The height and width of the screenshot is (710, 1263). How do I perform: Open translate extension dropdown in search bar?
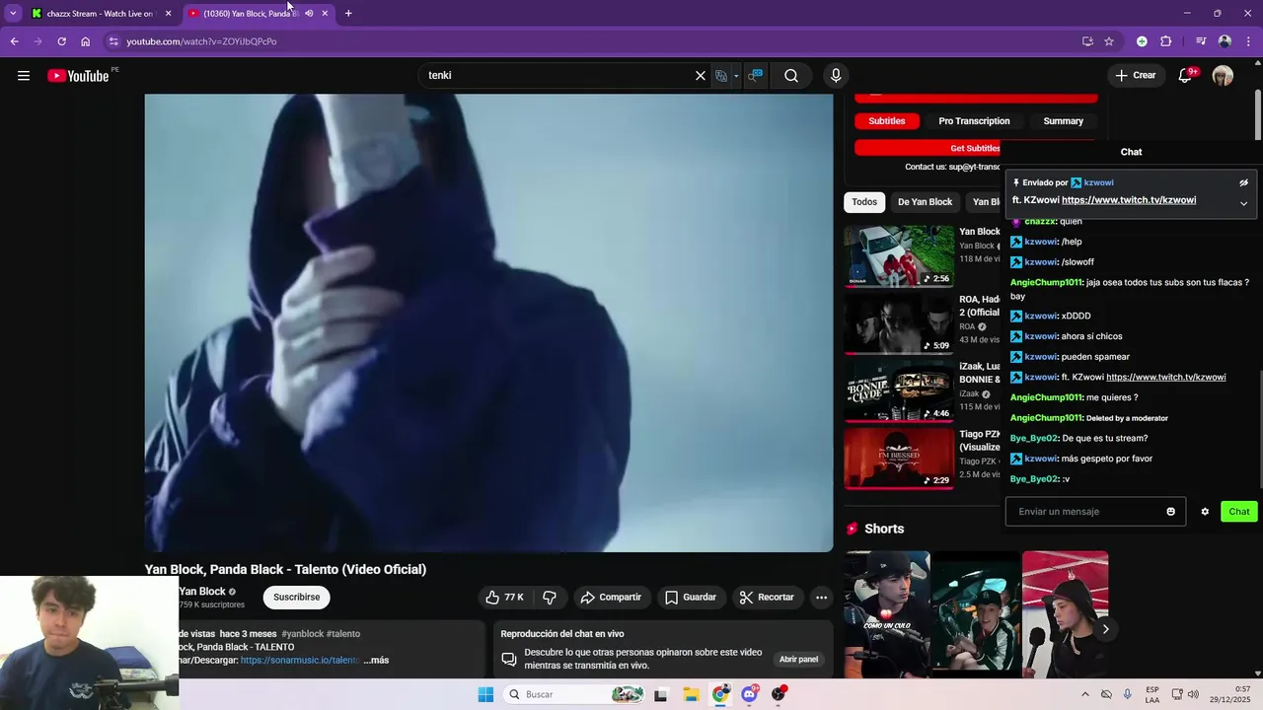coord(736,76)
